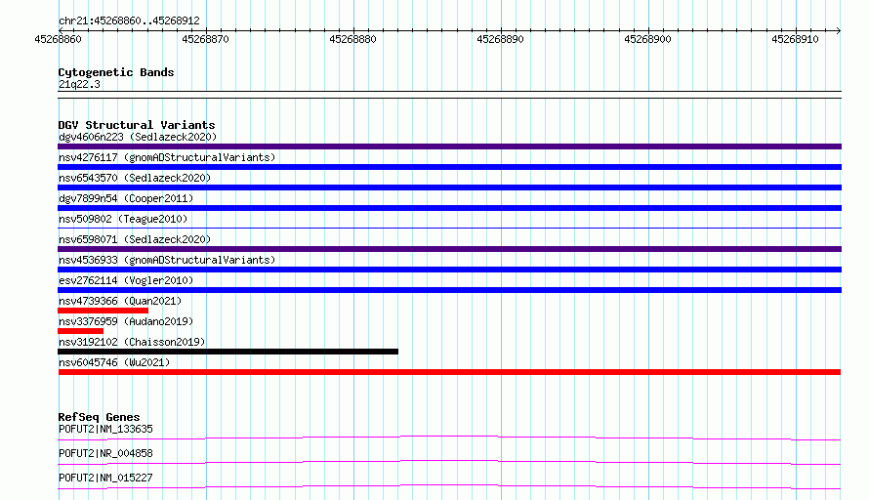Click the POFUT2|NM_133635 gene label
Viewport: 869px width, 500px height.
click(105, 429)
